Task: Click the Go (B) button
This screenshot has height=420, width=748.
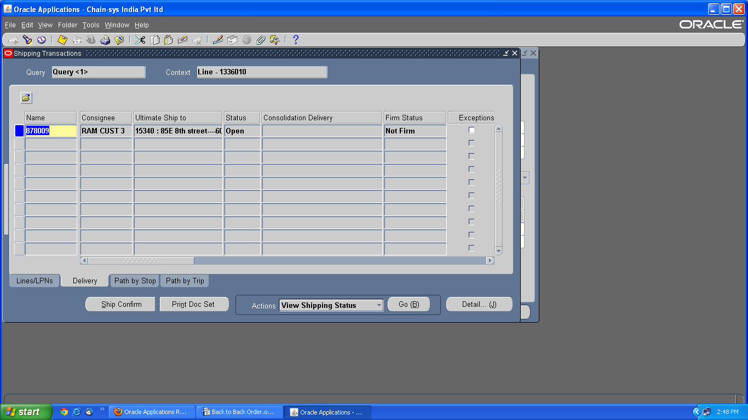Action: [x=408, y=304]
